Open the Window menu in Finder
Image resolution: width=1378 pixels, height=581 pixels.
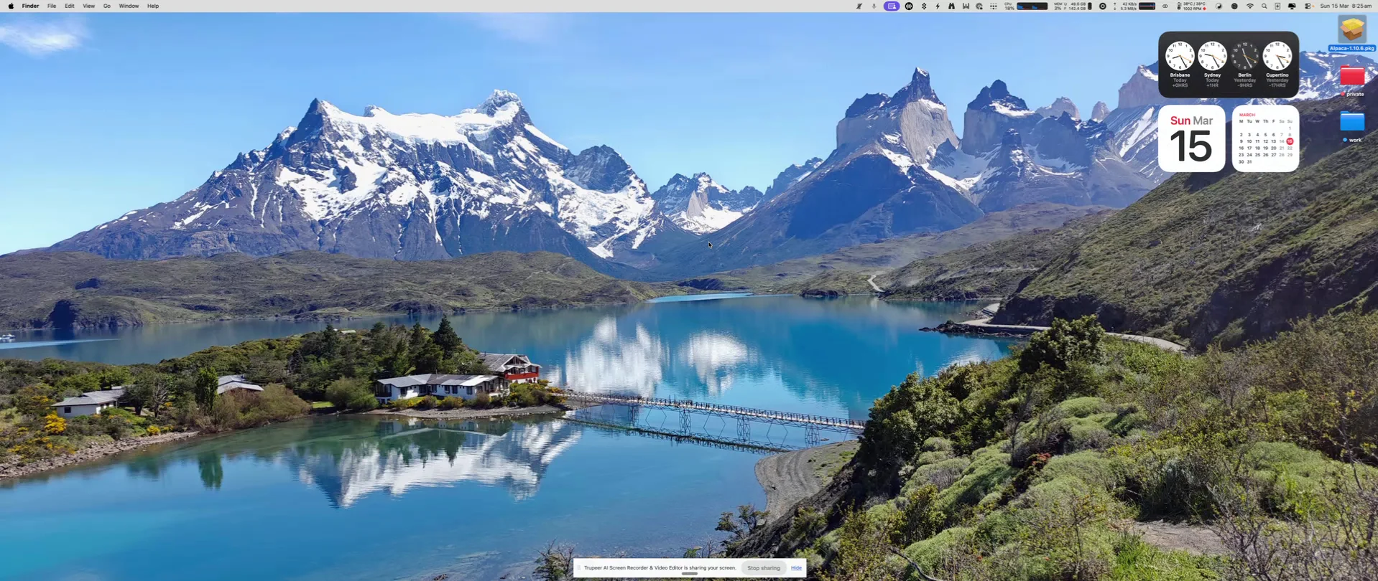coord(129,6)
